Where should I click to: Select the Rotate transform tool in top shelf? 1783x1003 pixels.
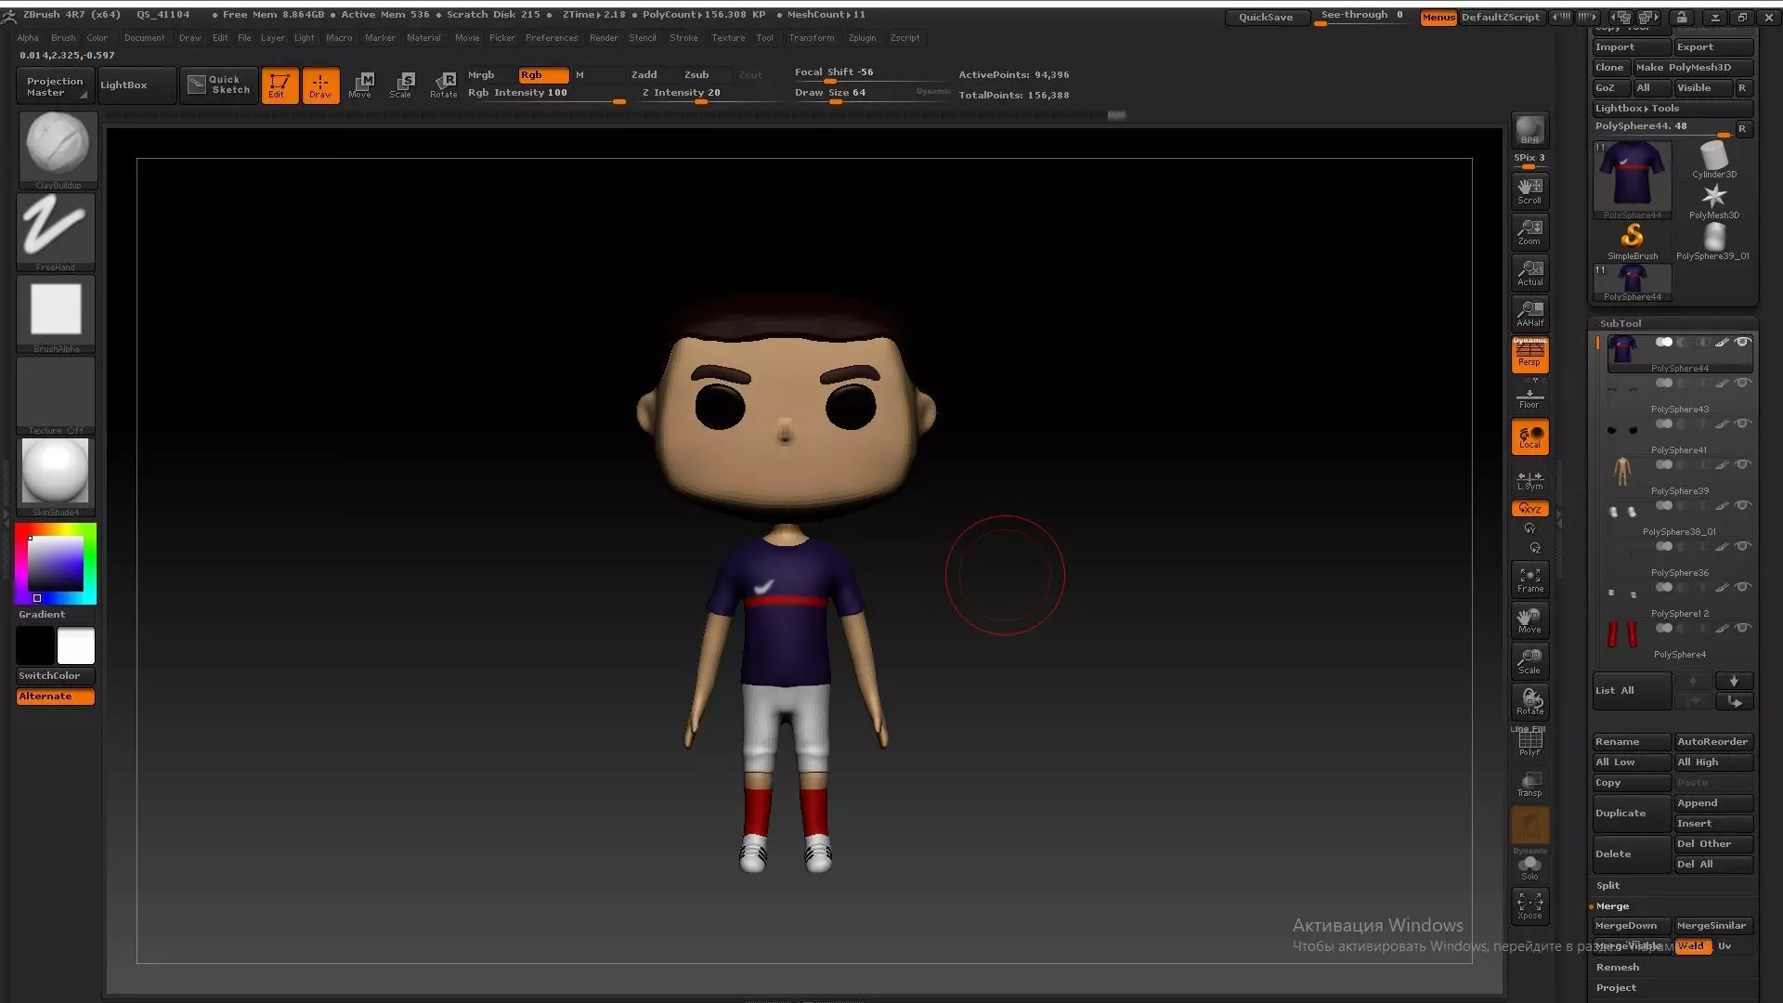pos(443,85)
